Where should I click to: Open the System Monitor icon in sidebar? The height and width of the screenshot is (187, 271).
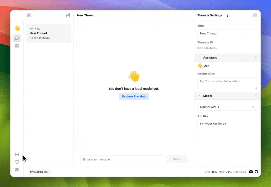pos(17,162)
